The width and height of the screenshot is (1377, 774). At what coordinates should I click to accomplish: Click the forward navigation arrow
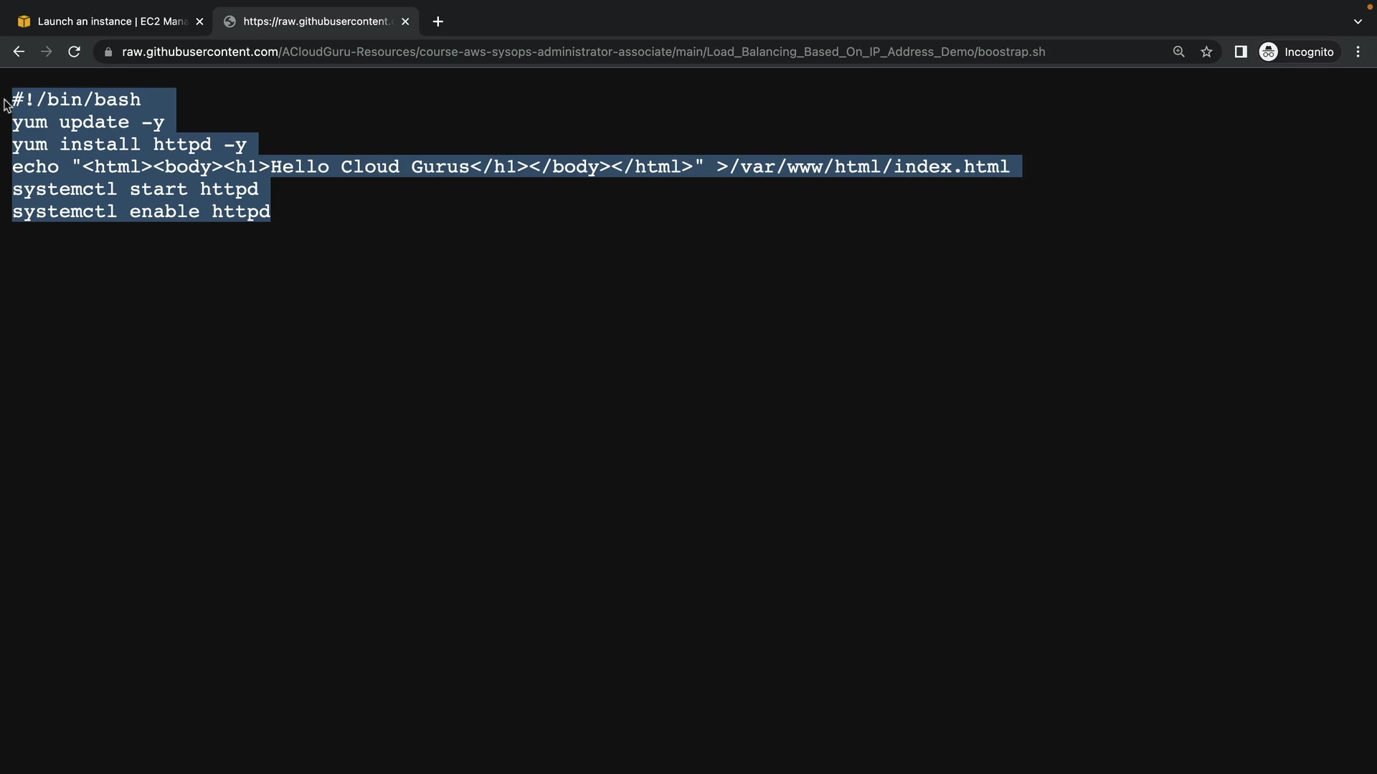(x=46, y=52)
